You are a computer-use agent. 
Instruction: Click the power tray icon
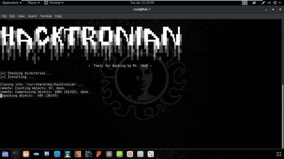pos(275,3)
